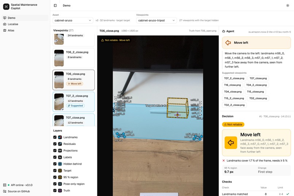Open the Demo page in sidebar
This screenshot has height=196, width=294.
(x=25, y=18)
